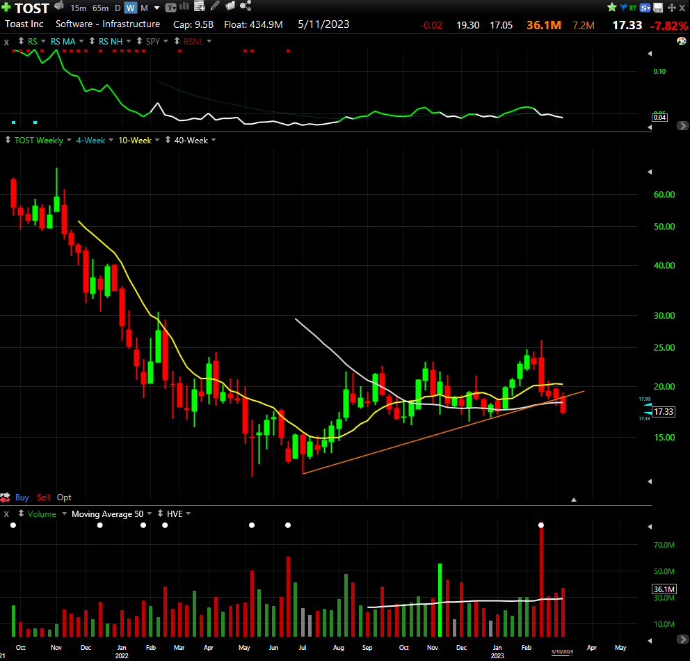Open the HVE dropdown

(188, 513)
